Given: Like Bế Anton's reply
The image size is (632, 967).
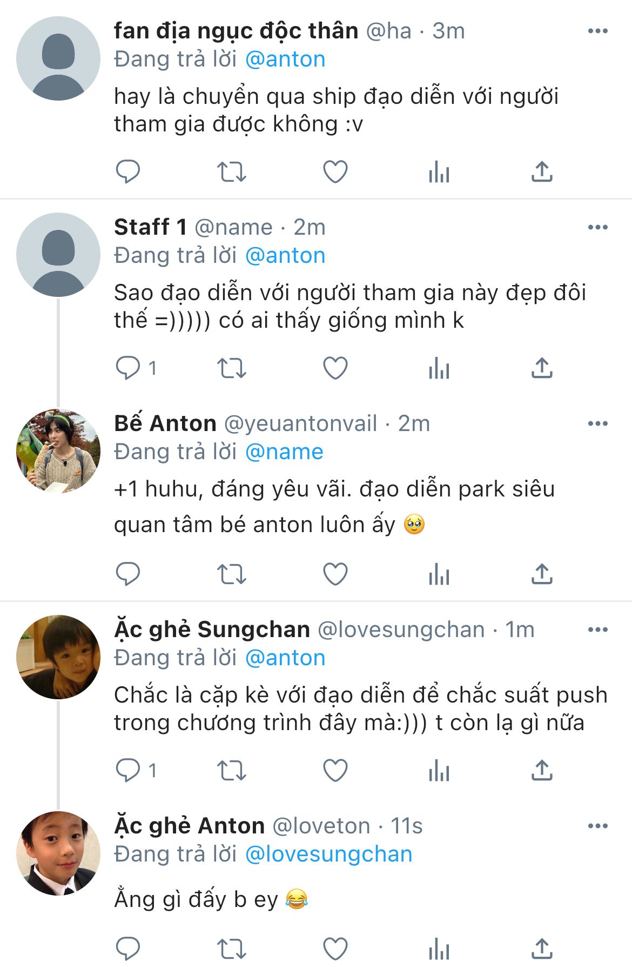Looking at the screenshot, I should pyautogui.click(x=335, y=574).
